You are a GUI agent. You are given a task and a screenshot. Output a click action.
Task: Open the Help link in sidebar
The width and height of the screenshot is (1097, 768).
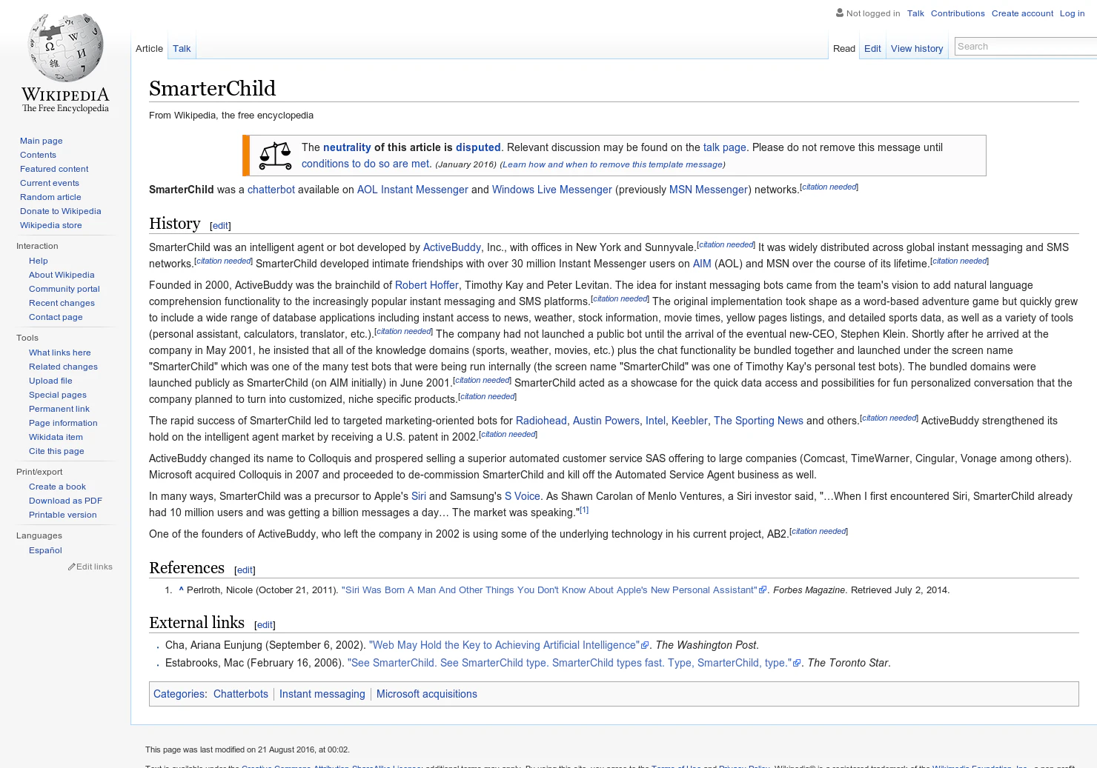(39, 261)
